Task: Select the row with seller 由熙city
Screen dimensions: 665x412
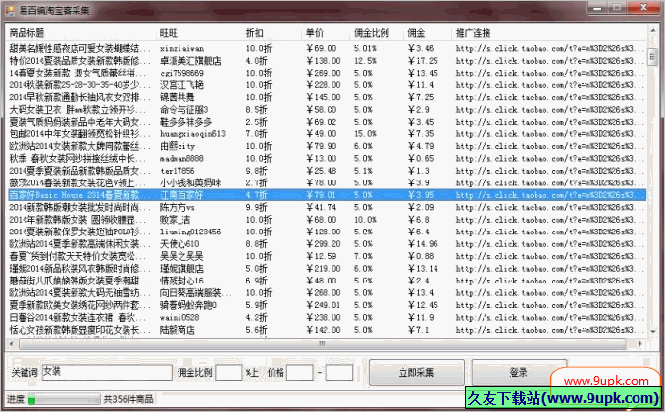Action: 326,146
